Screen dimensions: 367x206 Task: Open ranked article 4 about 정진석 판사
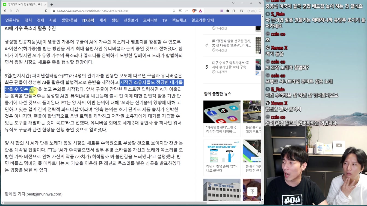(x=232, y=43)
